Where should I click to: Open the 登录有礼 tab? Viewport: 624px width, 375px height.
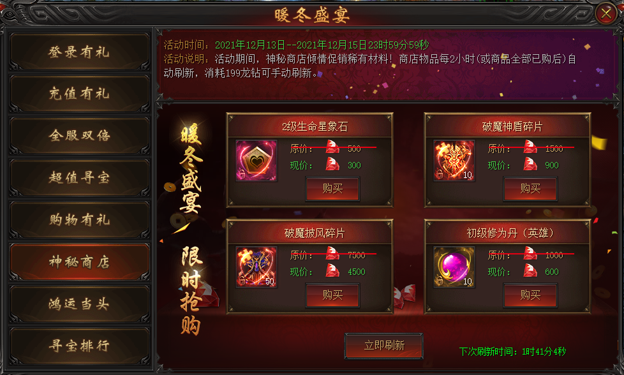(x=79, y=52)
